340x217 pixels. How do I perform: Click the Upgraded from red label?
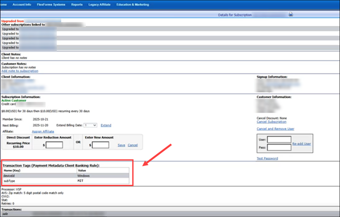pyautogui.click(x=13, y=21)
